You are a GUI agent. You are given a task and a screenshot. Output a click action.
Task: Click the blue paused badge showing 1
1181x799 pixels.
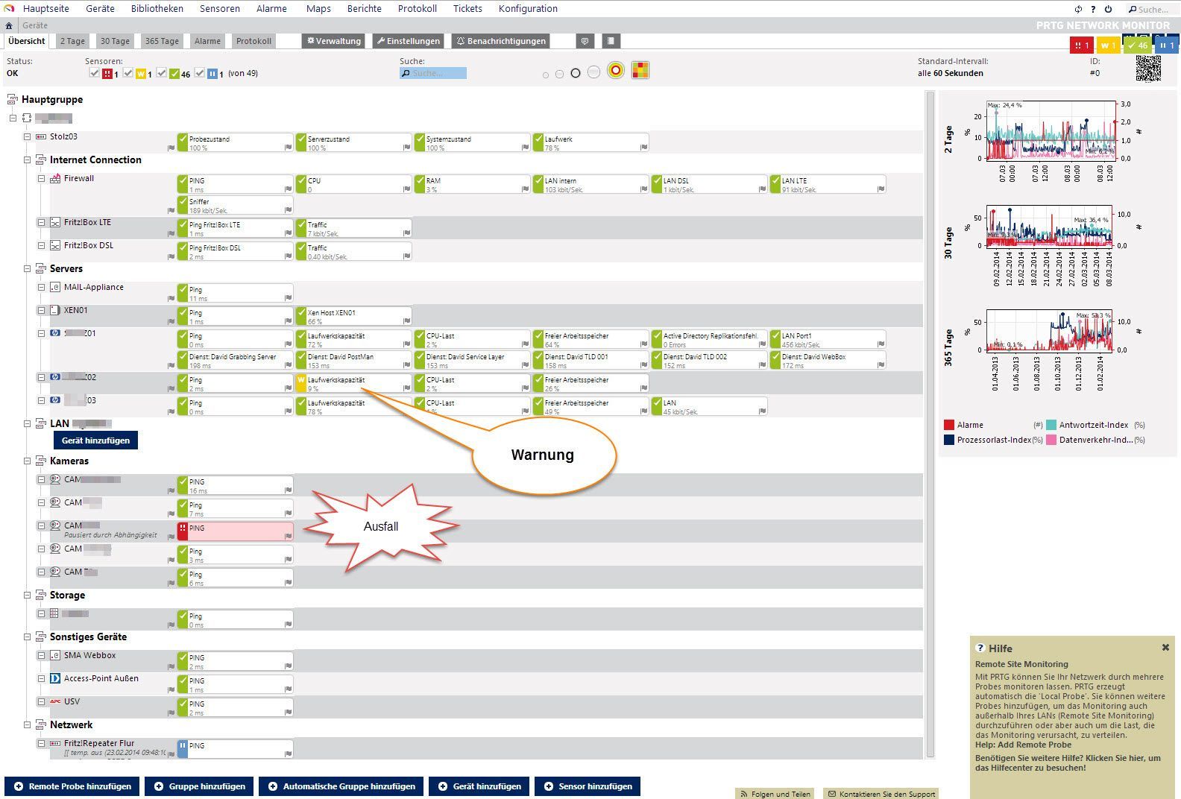click(x=1167, y=45)
